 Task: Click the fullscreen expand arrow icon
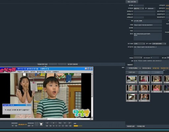point(69,123)
